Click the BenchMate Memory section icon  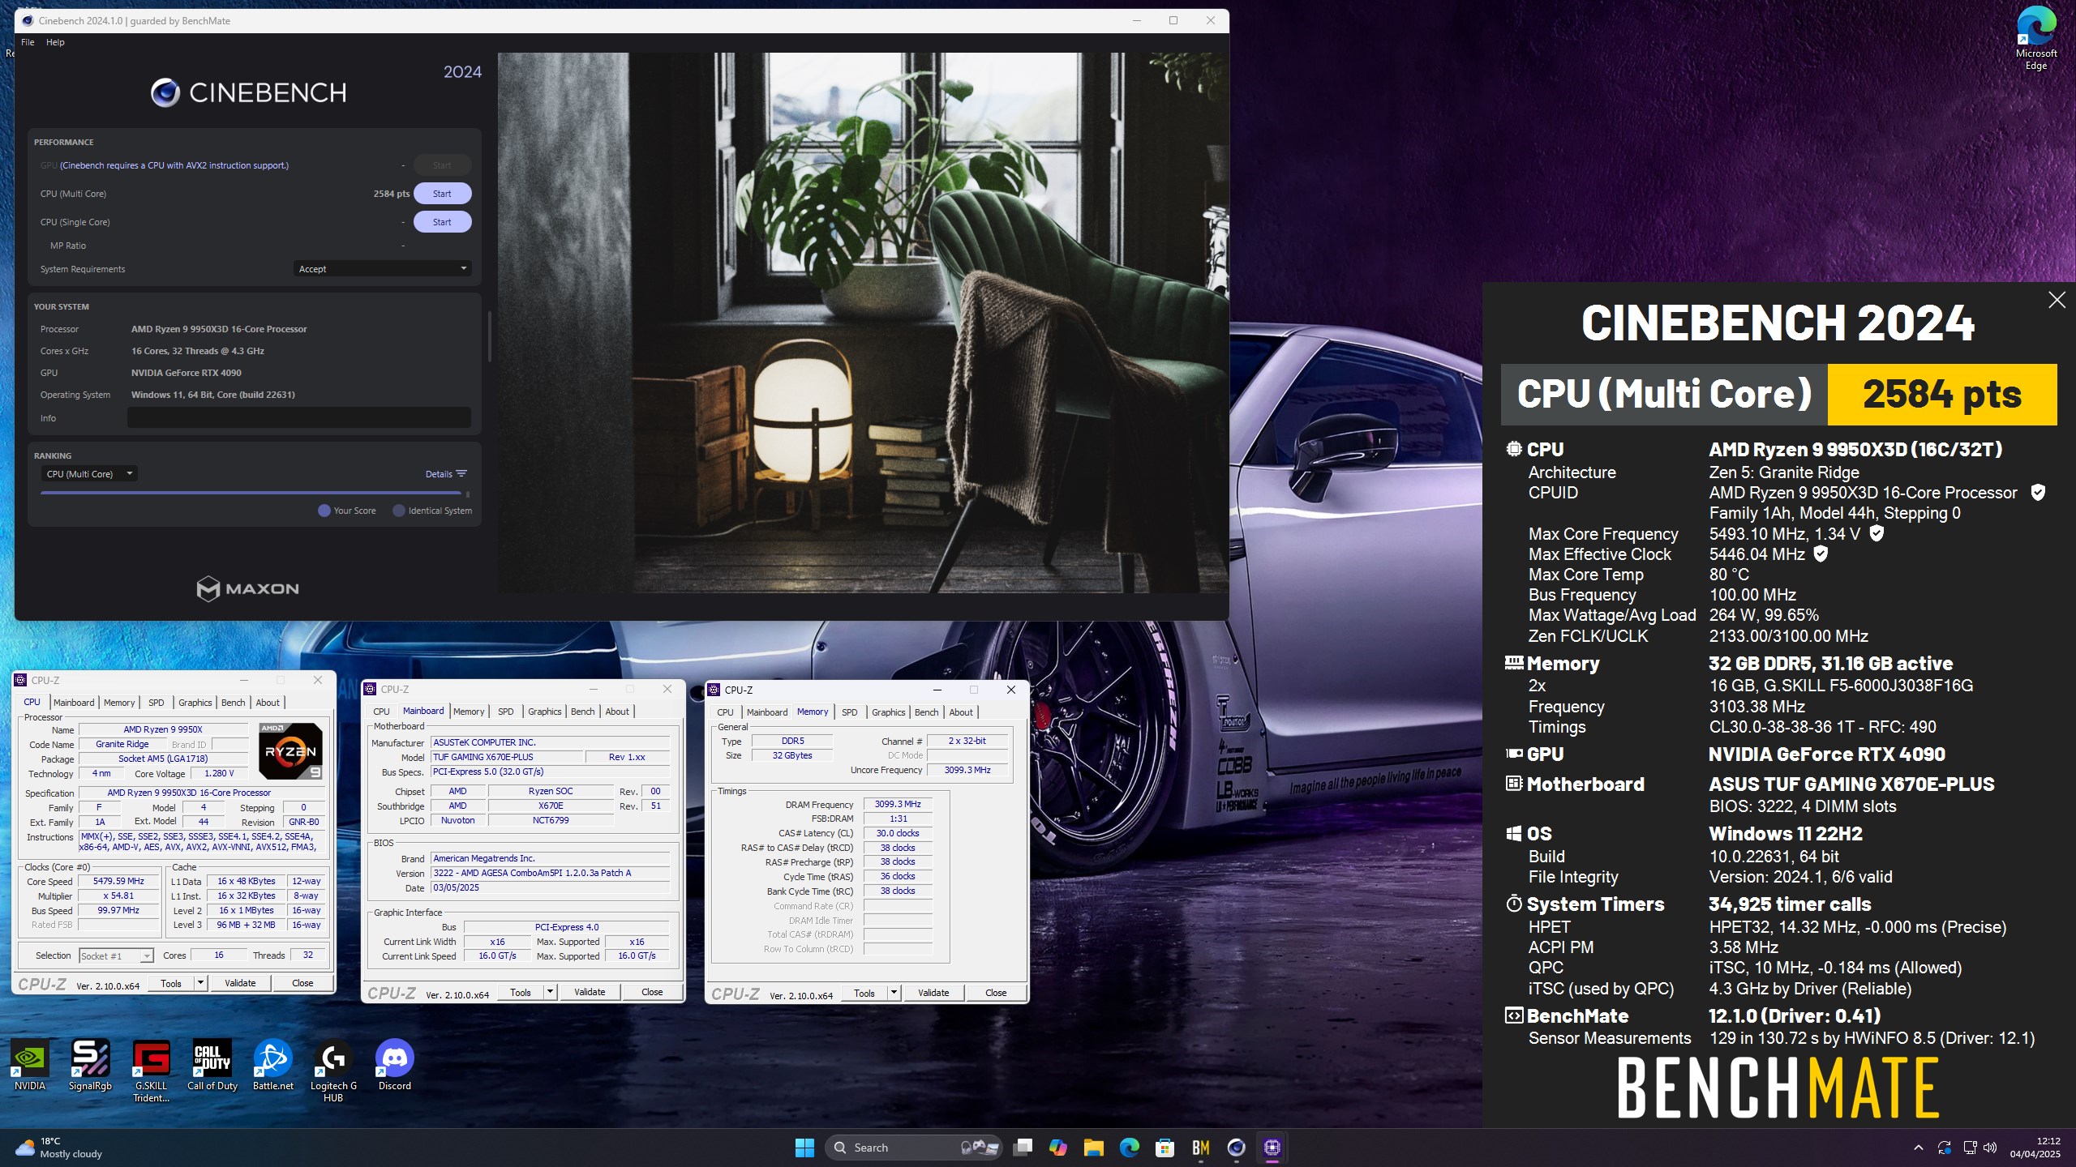1513,663
